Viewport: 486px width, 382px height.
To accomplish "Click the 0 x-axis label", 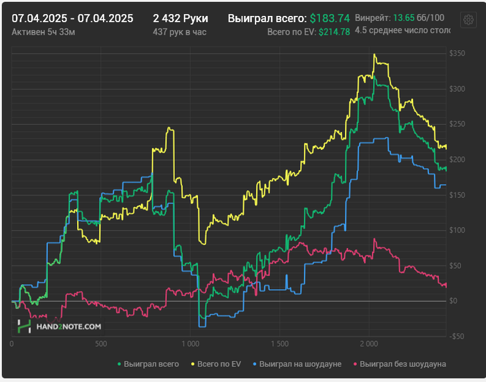I will [x=12, y=344].
